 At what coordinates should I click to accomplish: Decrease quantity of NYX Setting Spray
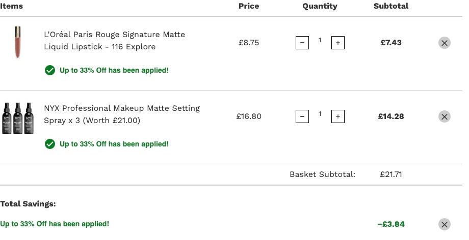302,116
